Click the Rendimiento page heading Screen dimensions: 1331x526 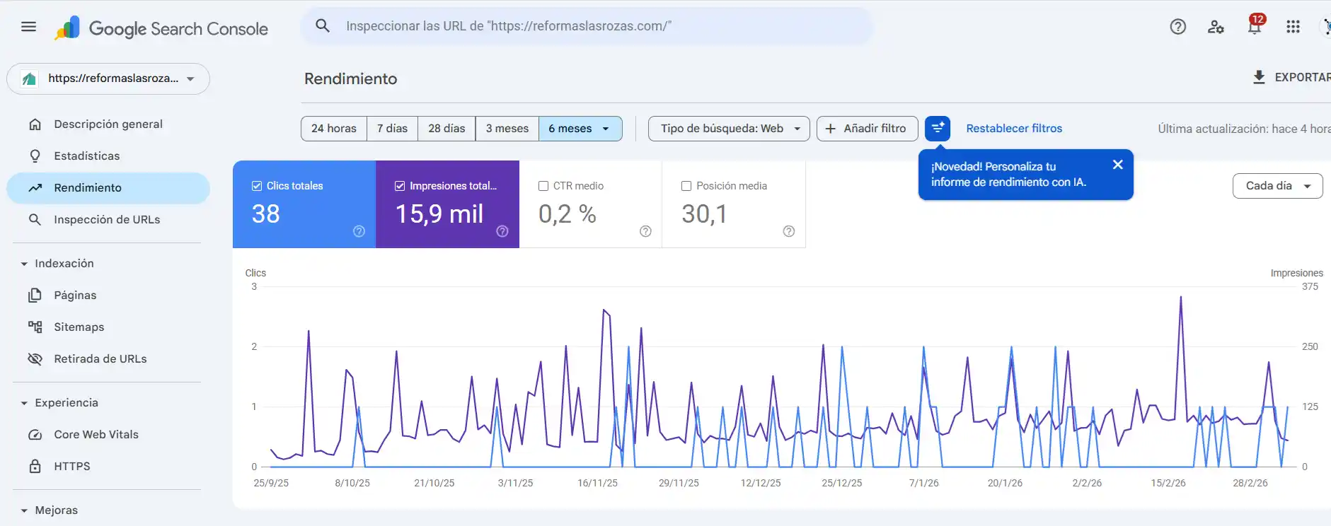coord(351,79)
